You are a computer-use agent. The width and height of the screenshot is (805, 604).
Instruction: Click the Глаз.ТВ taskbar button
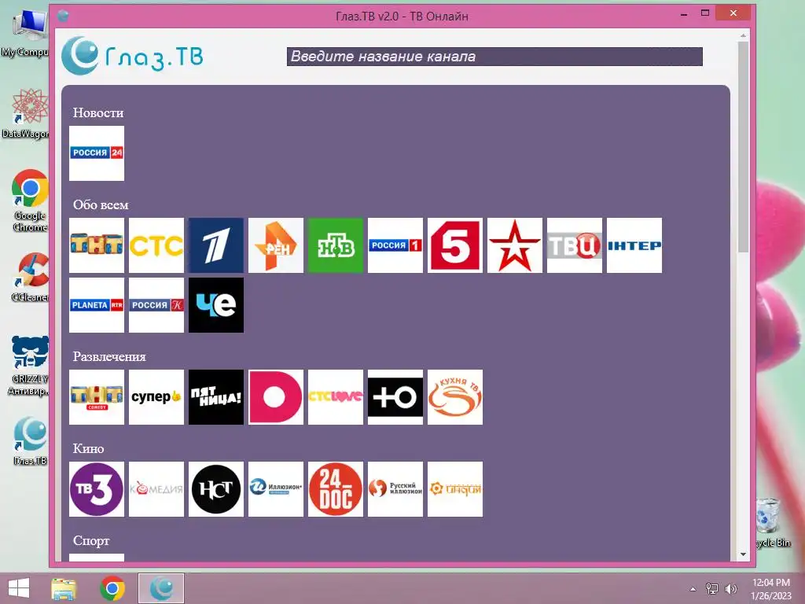point(161,588)
